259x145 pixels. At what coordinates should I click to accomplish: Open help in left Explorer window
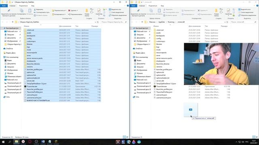pos(128,6)
